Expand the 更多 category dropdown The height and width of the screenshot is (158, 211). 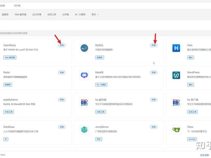(95, 14)
